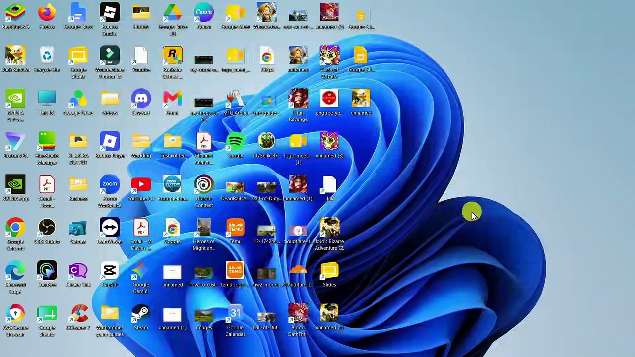Screen dimensions: 635x357
Task: Select the pngtree-yo... image icon
Action: tap(329, 98)
